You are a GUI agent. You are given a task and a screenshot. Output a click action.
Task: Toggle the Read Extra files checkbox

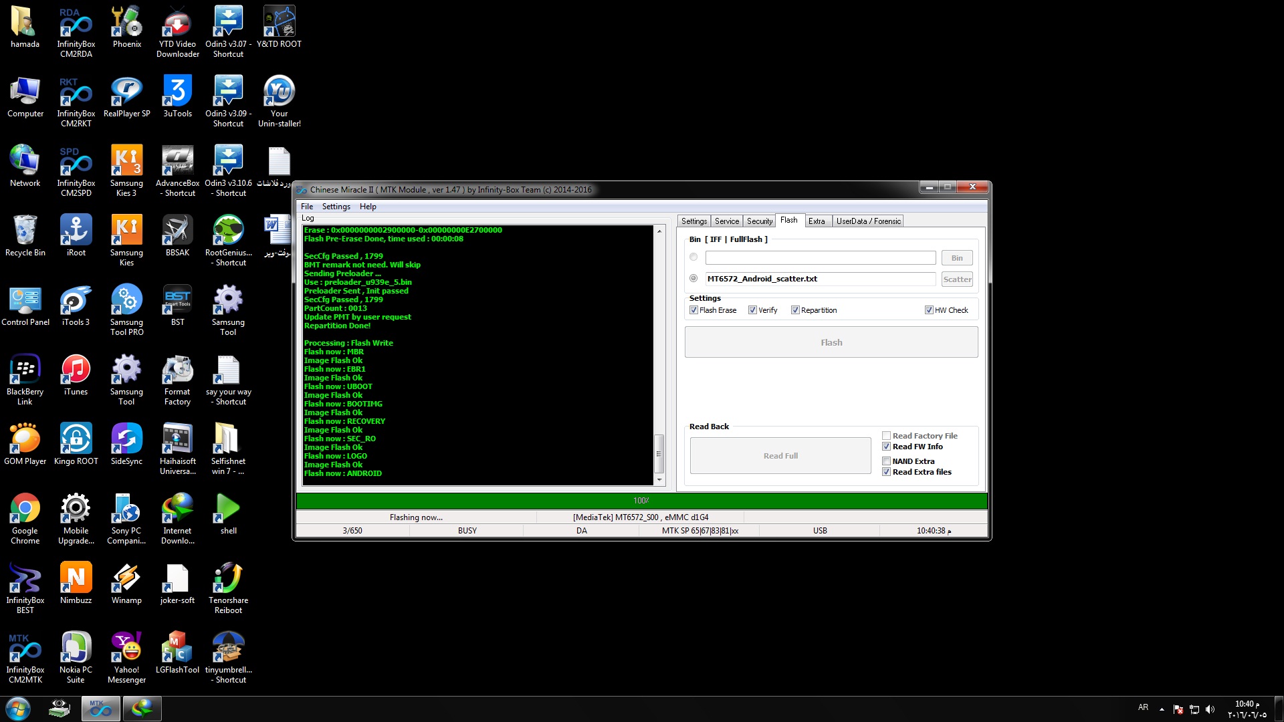[x=887, y=472]
